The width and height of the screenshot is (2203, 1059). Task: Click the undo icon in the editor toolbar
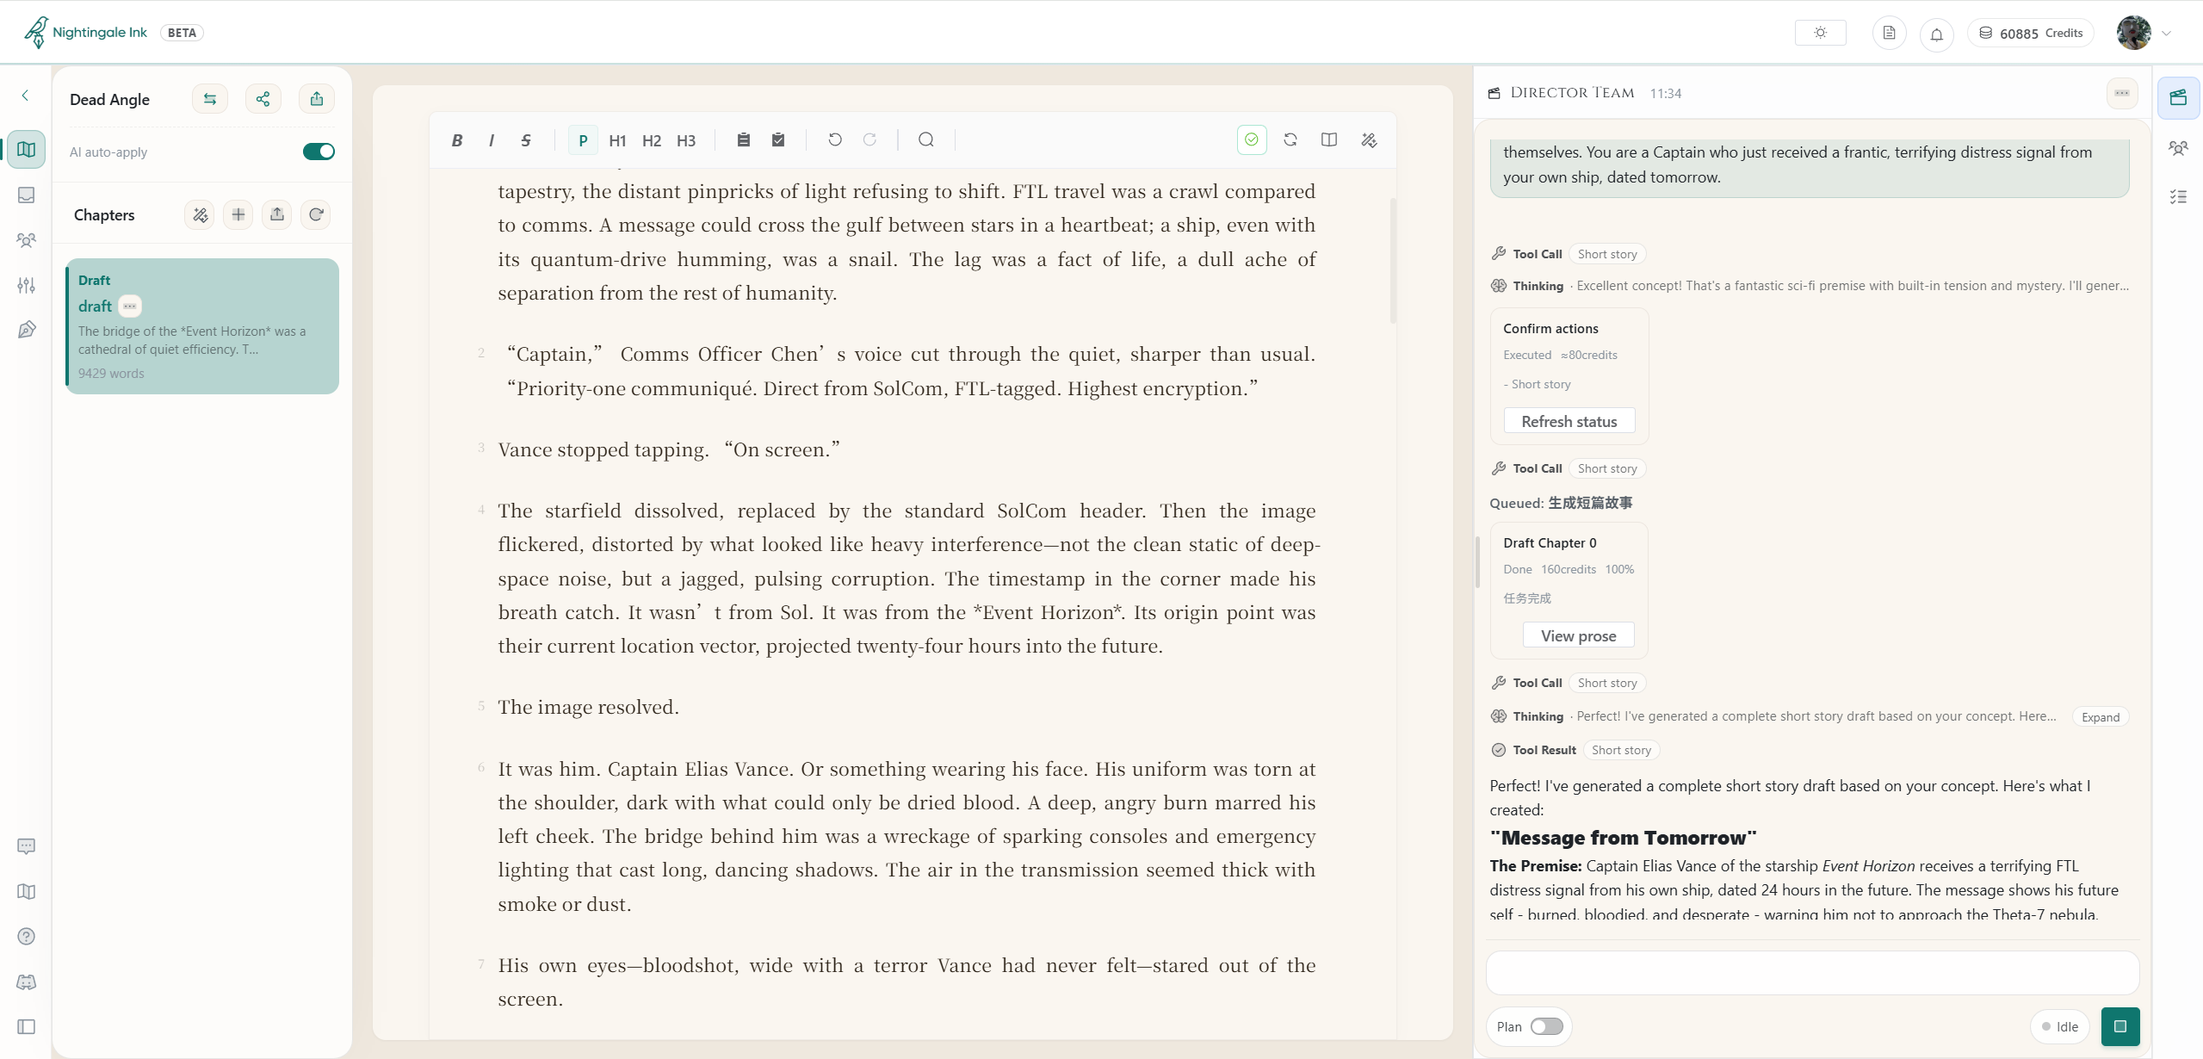(834, 139)
